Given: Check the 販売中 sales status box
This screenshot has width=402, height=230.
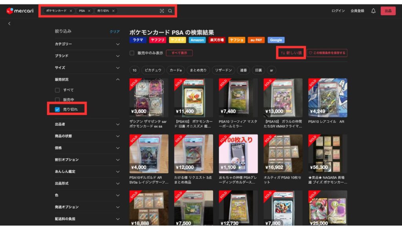Looking at the screenshot, I should [57, 100].
